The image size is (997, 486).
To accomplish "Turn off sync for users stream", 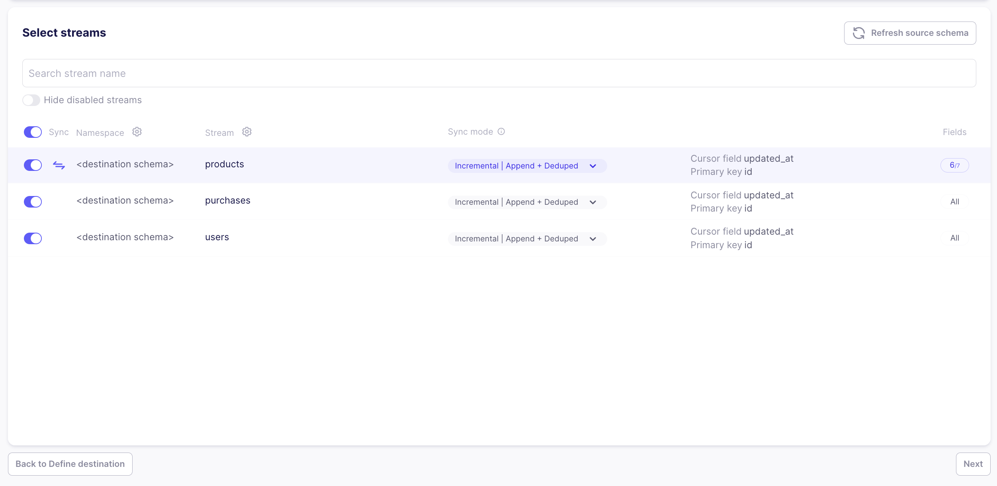I will tap(33, 238).
